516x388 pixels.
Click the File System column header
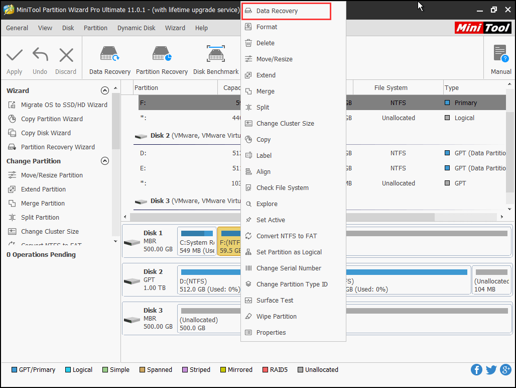(398, 88)
